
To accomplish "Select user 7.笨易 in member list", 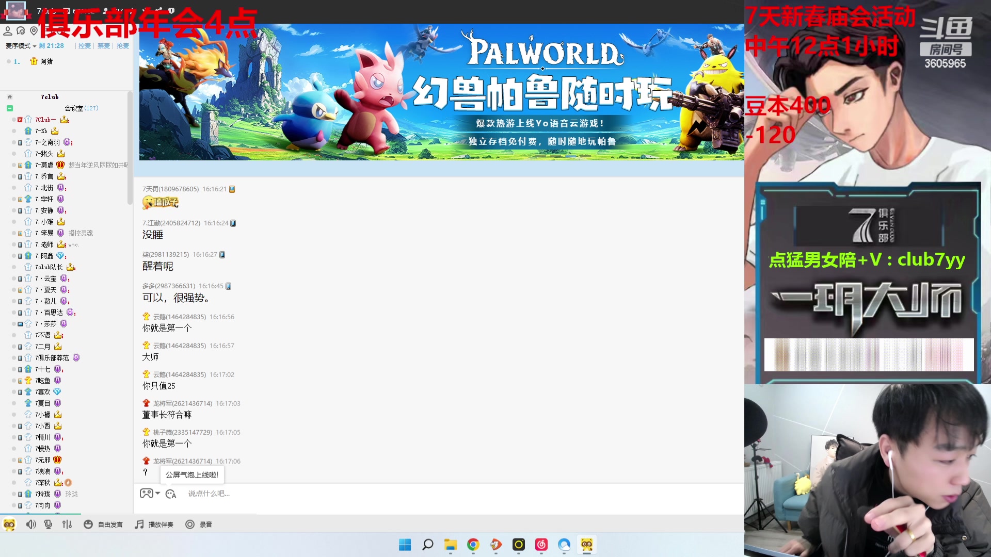I will 44,233.
